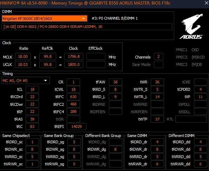
Task: Click the tWRWR_dd value 6
Action: click(x=201, y=164)
